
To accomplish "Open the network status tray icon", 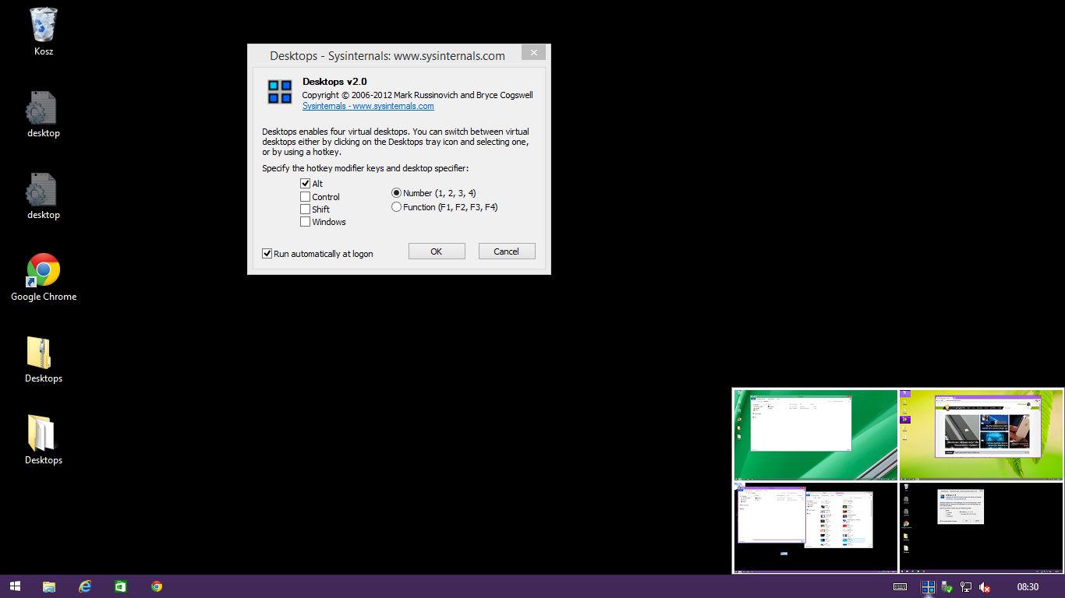I will pos(966,587).
